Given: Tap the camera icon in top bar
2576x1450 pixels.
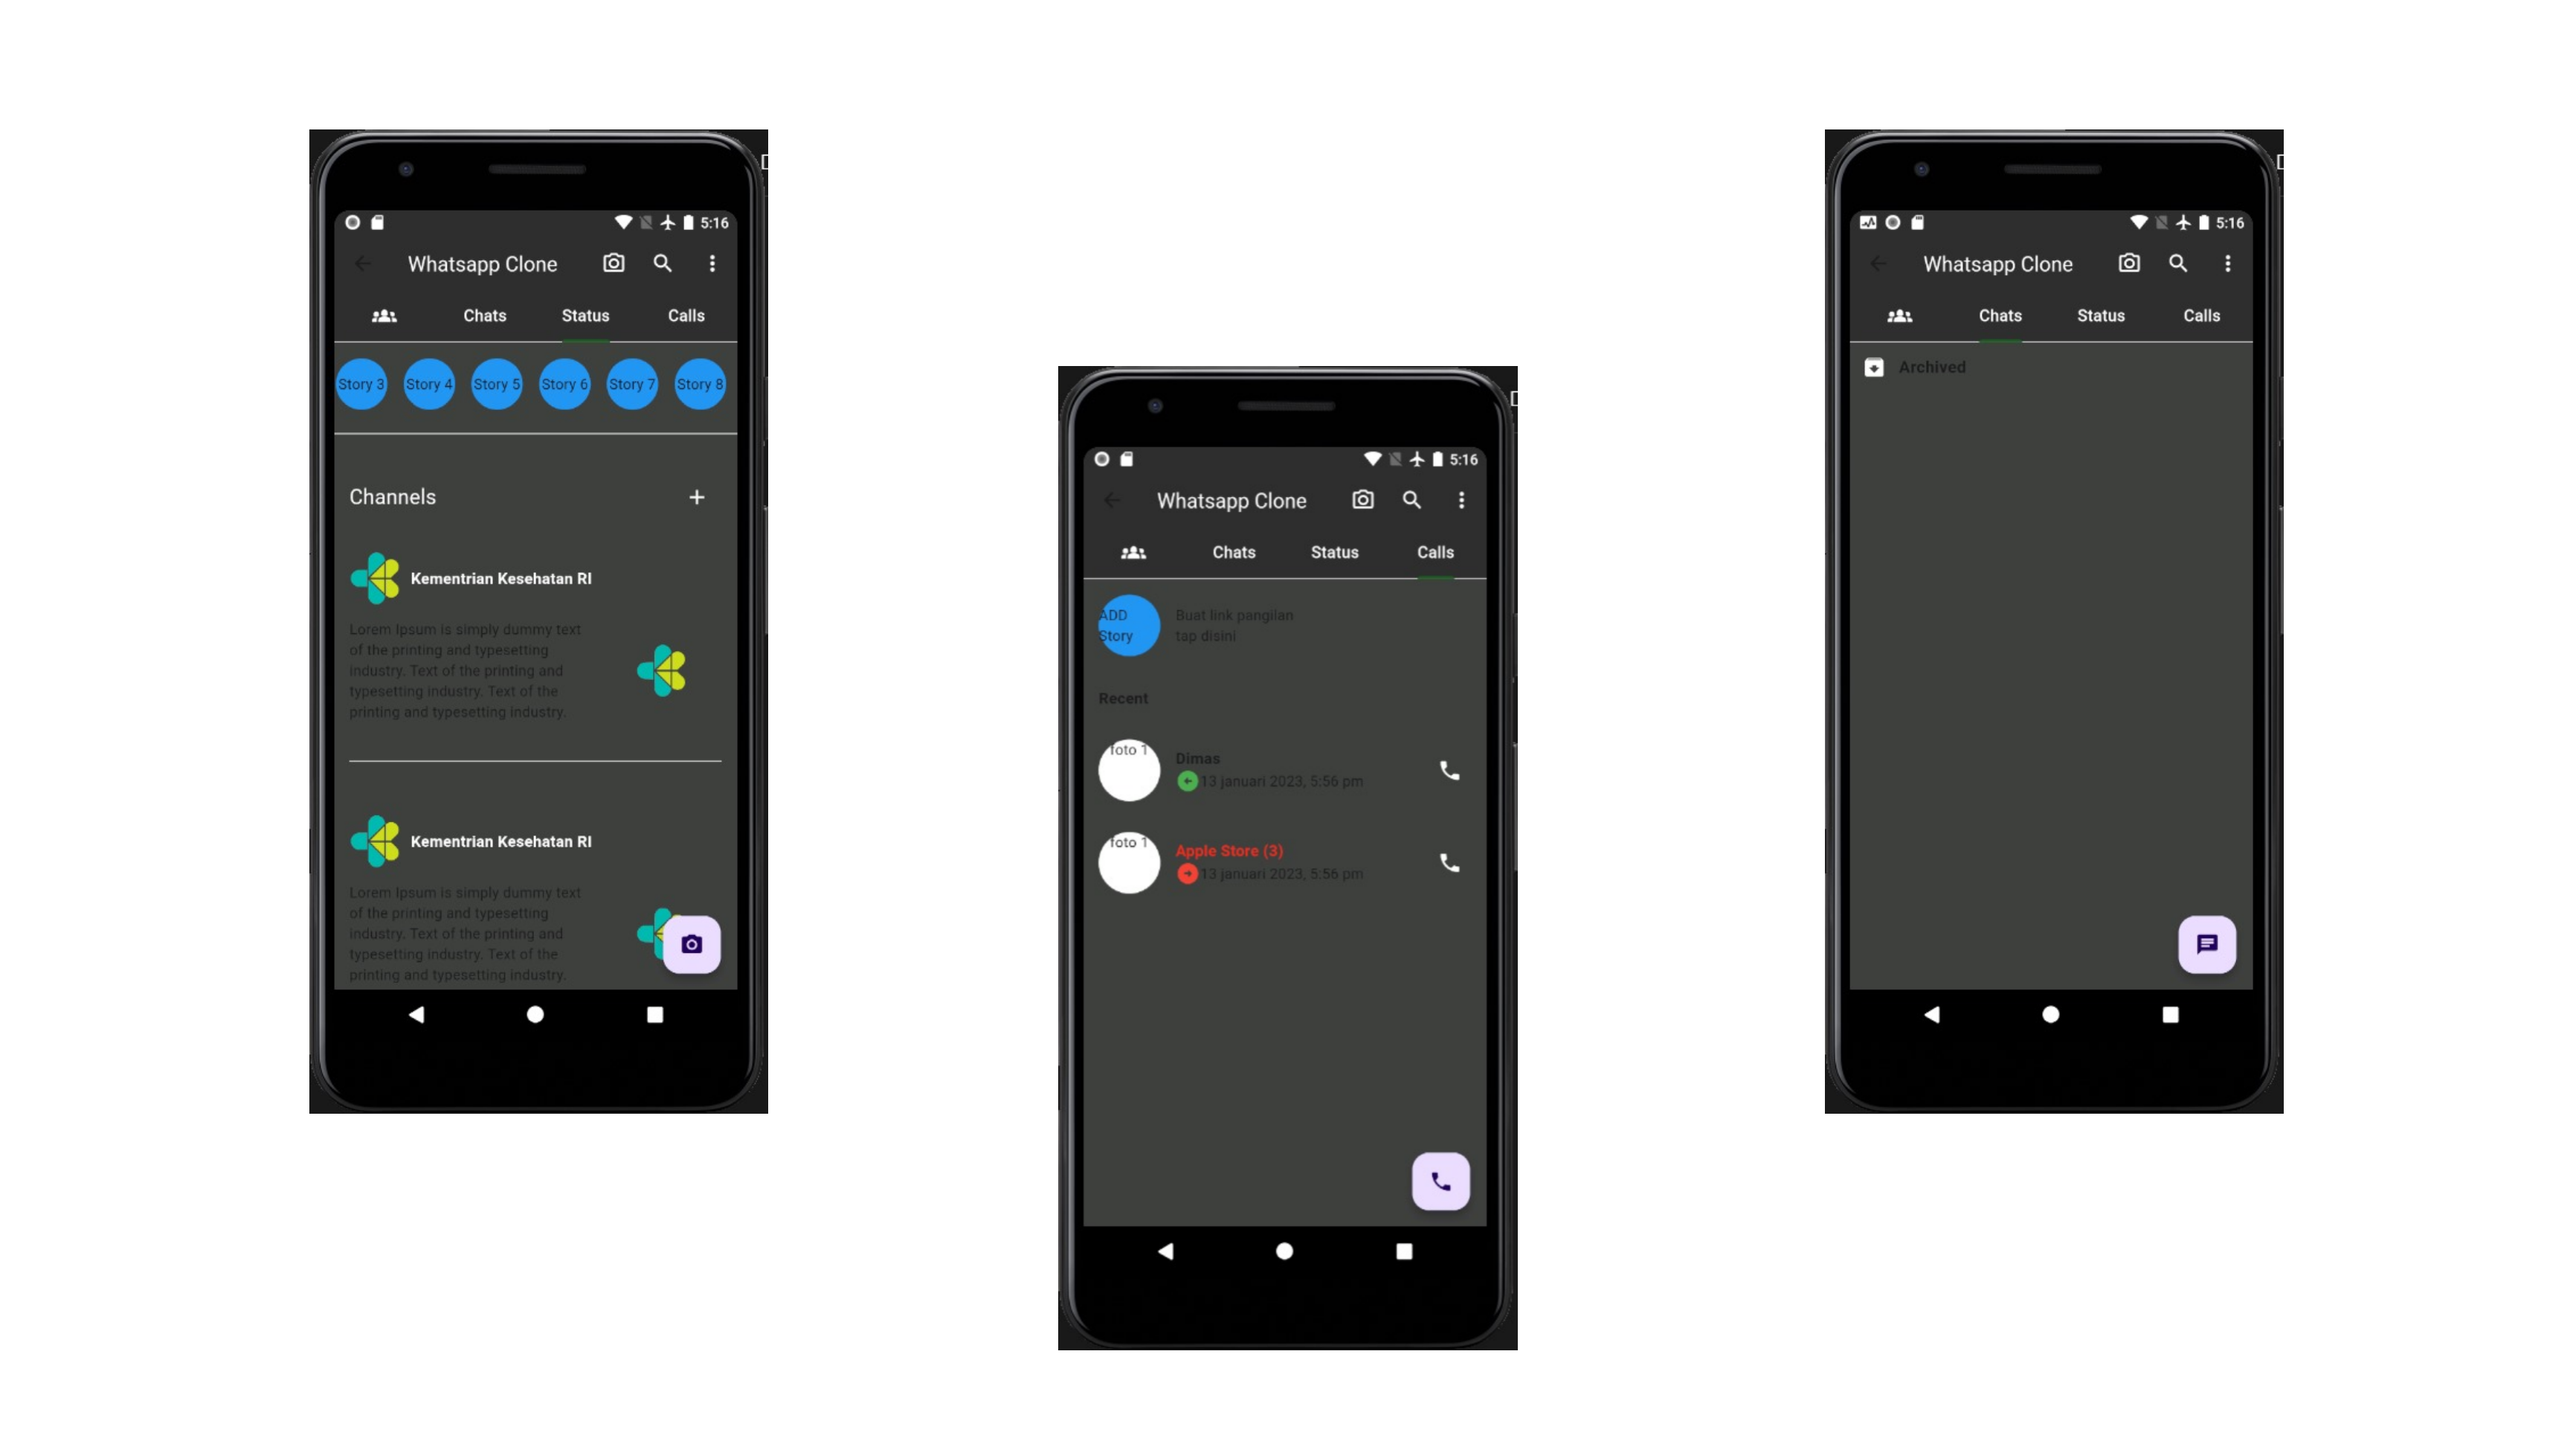Looking at the screenshot, I should pyautogui.click(x=614, y=264).
